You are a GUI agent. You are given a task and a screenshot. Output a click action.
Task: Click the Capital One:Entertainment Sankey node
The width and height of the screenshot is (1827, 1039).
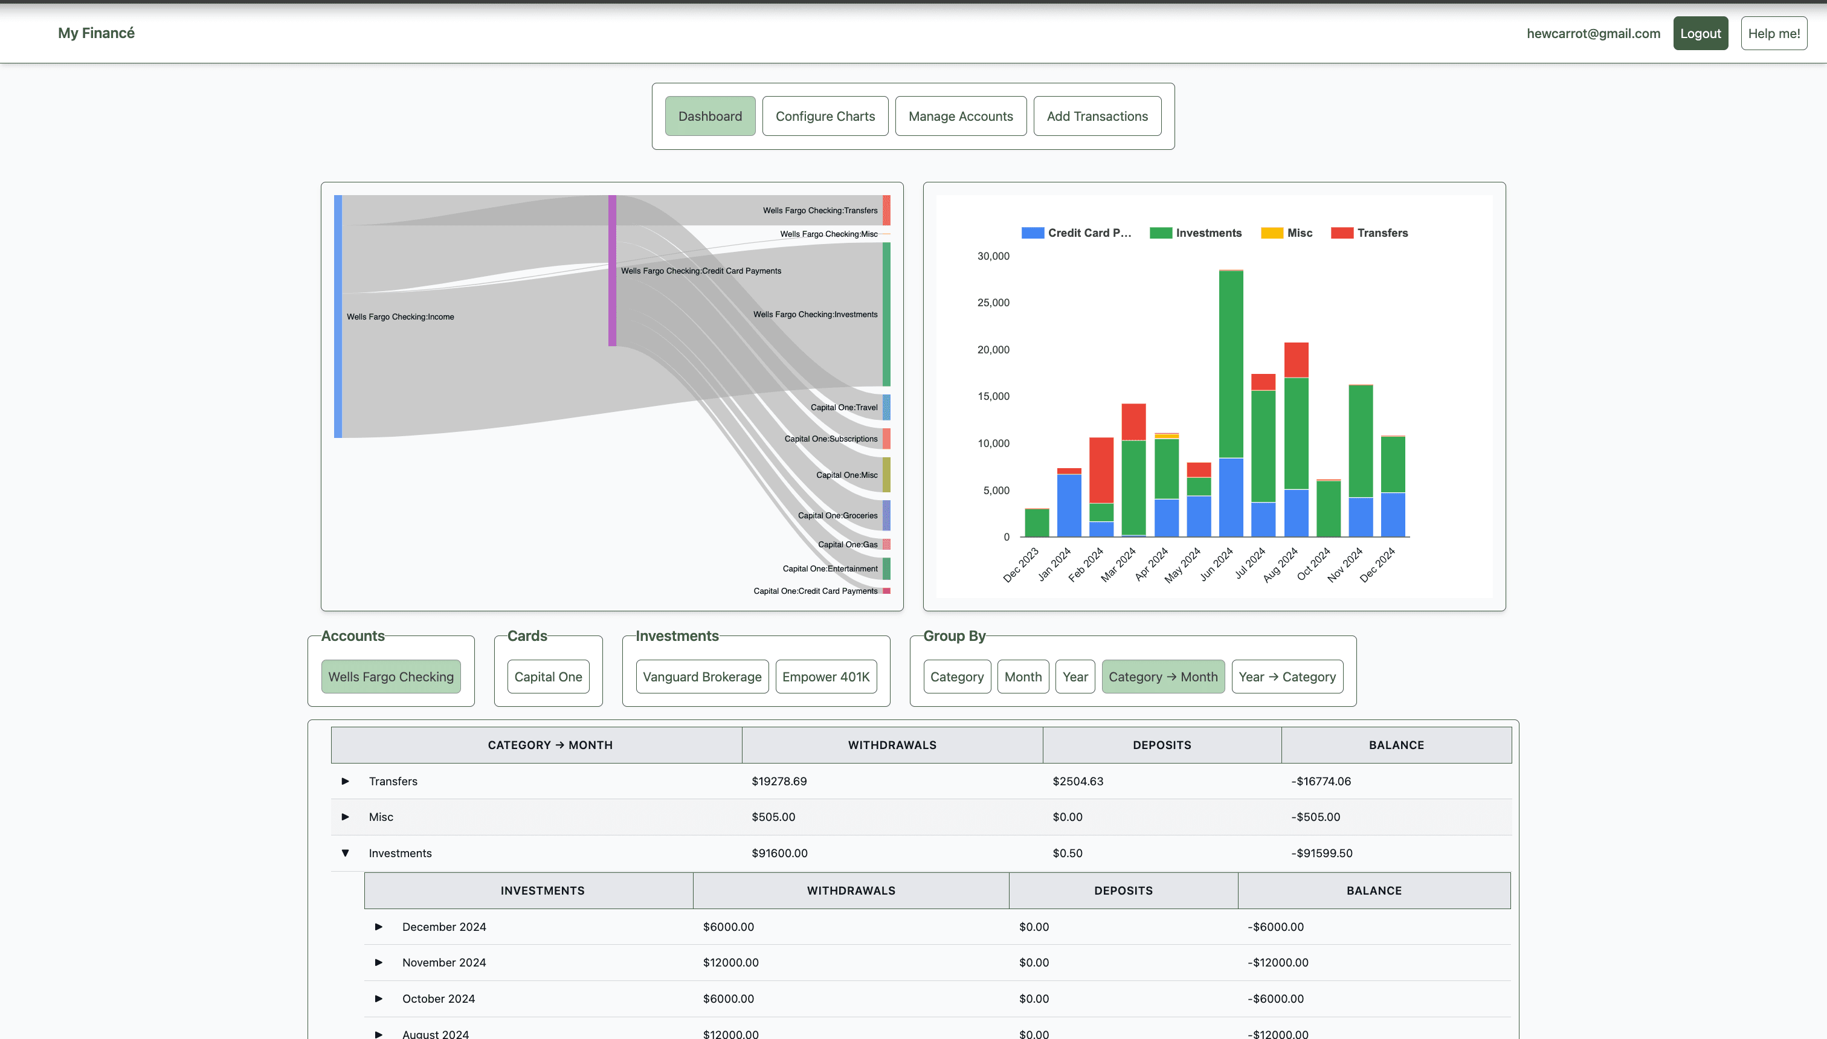click(886, 569)
